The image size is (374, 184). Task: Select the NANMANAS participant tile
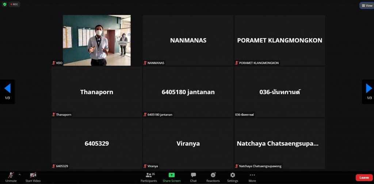(188, 40)
